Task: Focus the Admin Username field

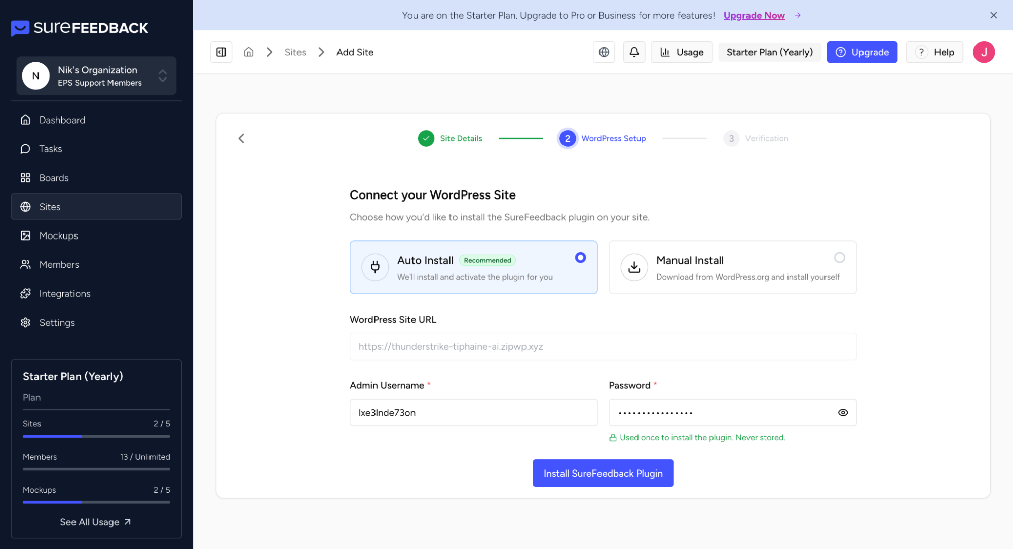Action: pyautogui.click(x=473, y=413)
